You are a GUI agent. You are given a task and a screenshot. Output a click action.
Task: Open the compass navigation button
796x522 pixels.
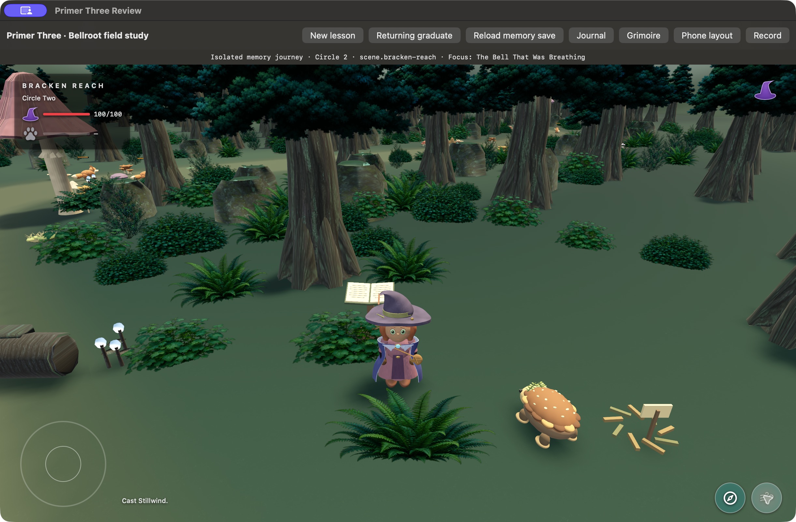(730, 498)
